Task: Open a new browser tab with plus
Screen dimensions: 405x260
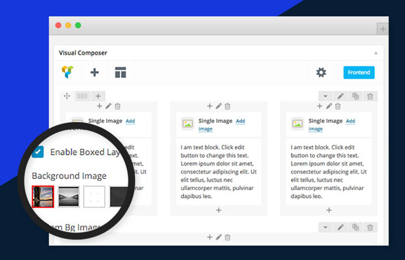Action: (383, 29)
